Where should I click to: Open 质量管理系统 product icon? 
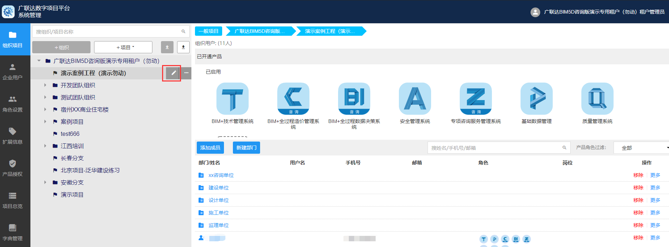[x=597, y=99]
